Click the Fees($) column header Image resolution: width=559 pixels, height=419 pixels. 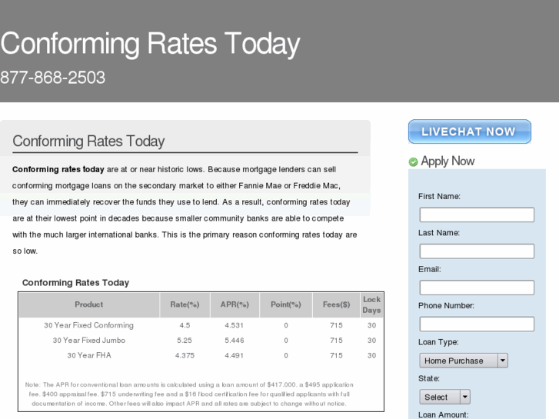(336, 305)
